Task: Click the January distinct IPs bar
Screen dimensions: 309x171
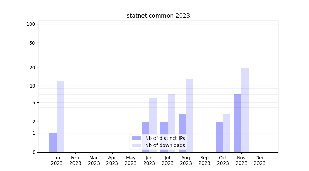Action: (x=53, y=142)
